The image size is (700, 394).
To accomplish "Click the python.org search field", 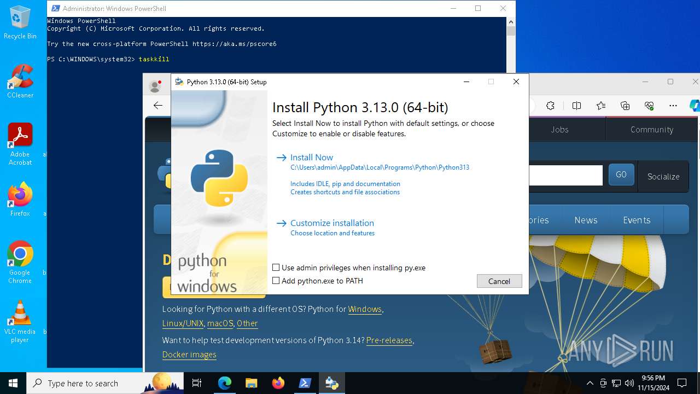I will (x=565, y=175).
